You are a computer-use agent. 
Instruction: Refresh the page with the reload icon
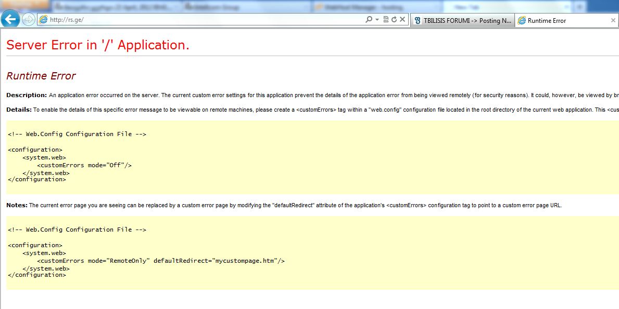pos(394,19)
